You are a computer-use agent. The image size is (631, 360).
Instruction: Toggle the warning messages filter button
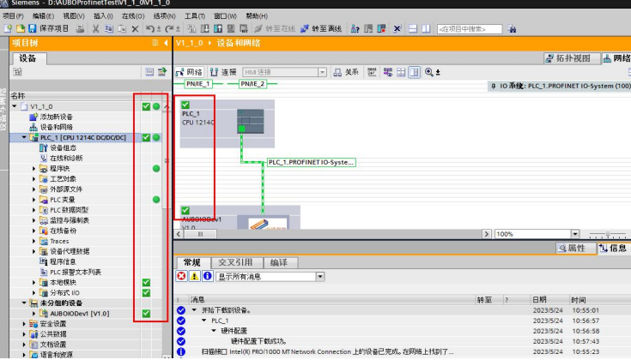[x=194, y=276]
